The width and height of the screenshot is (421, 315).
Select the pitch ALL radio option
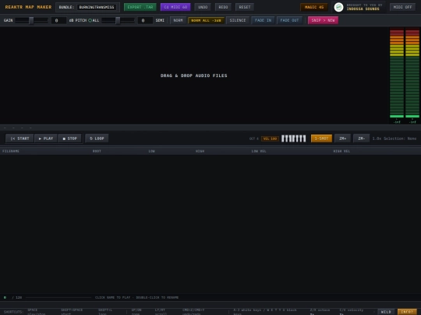point(90,20)
